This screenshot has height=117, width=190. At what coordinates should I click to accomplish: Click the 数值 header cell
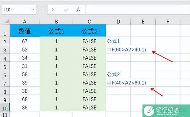pos(25,31)
